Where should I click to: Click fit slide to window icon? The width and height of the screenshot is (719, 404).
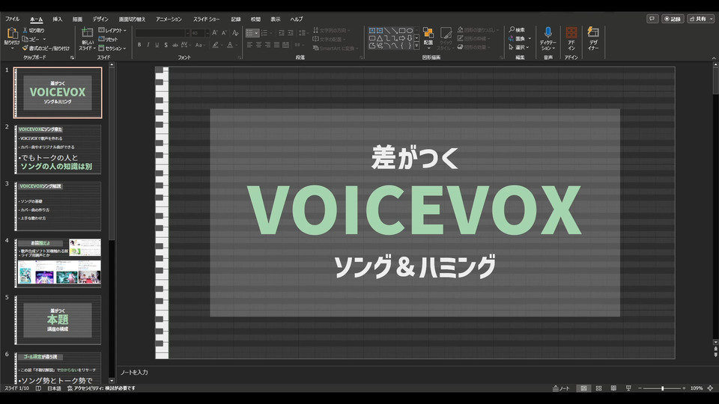tap(710, 388)
